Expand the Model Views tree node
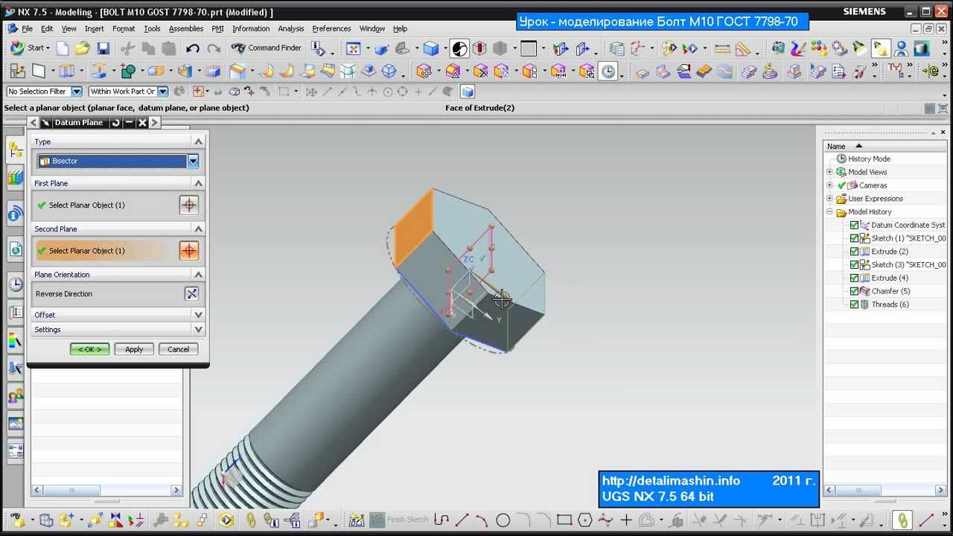The height and width of the screenshot is (536, 953). pyautogui.click(x=829, y=172)
